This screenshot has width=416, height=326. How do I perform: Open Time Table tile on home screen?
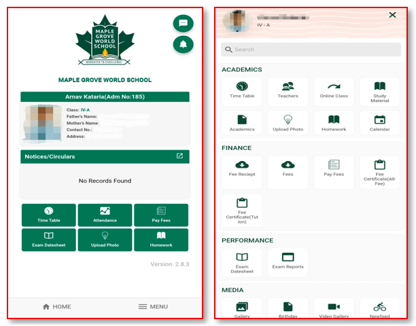[49, 215]
